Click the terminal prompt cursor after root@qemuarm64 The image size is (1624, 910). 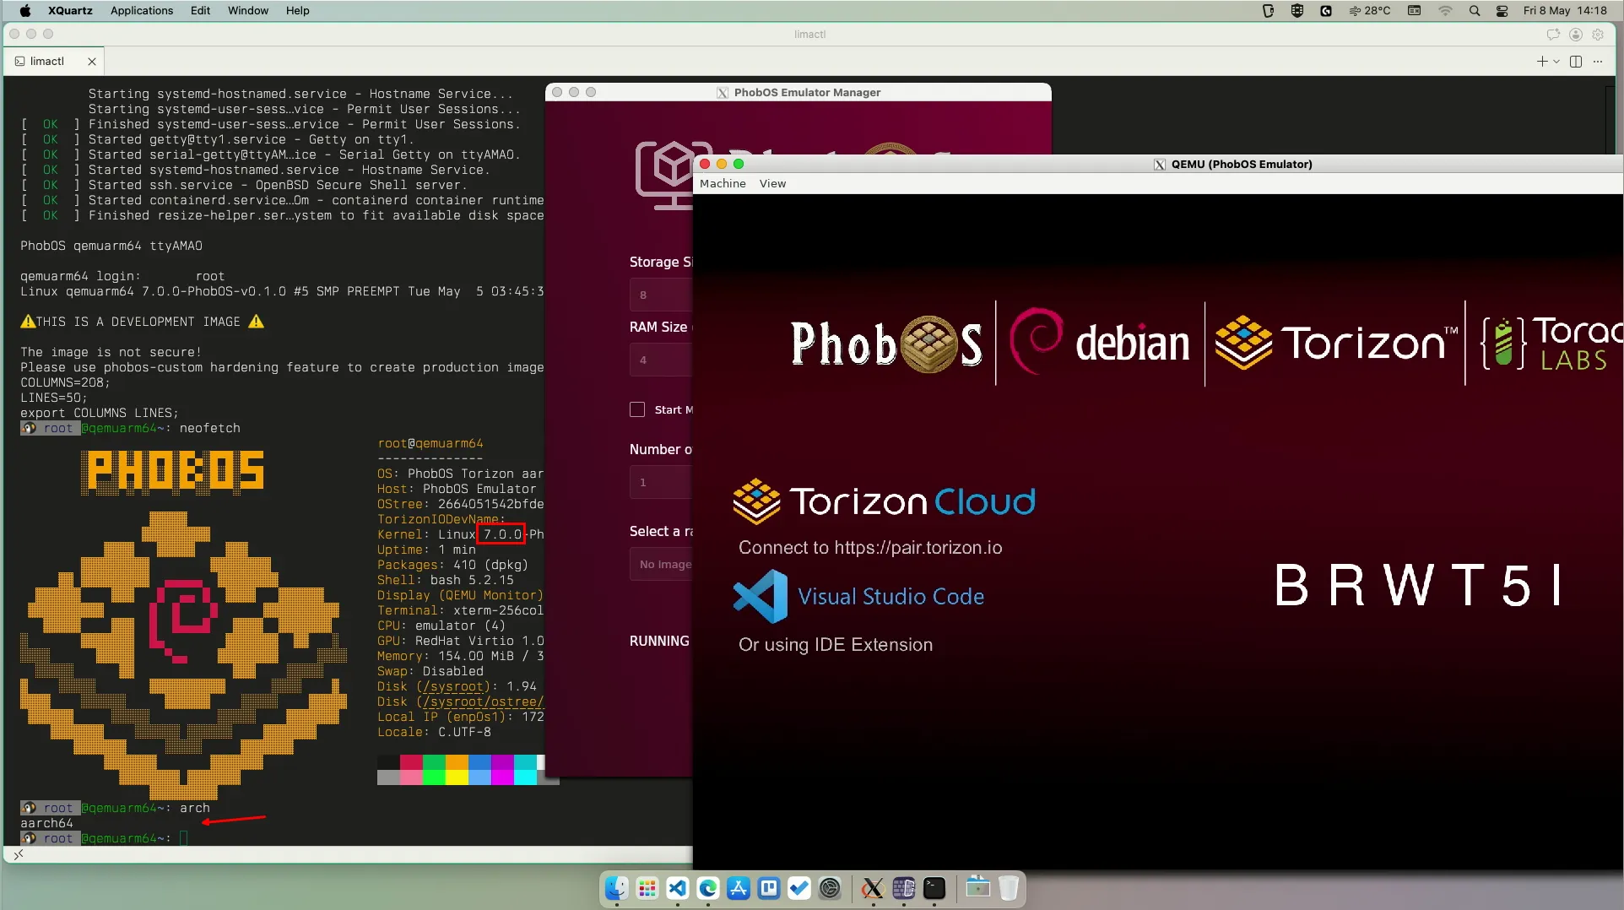pos(183,838)
